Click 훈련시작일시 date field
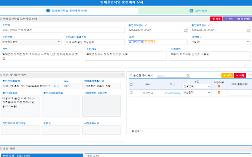252x157 pixels. 157,30
